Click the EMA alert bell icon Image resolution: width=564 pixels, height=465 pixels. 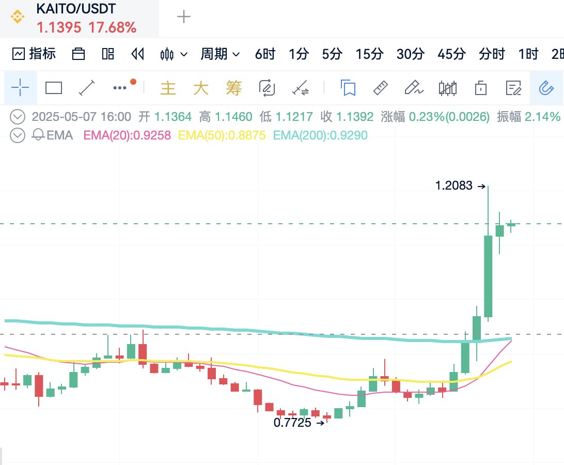click(x=38, y=135)
